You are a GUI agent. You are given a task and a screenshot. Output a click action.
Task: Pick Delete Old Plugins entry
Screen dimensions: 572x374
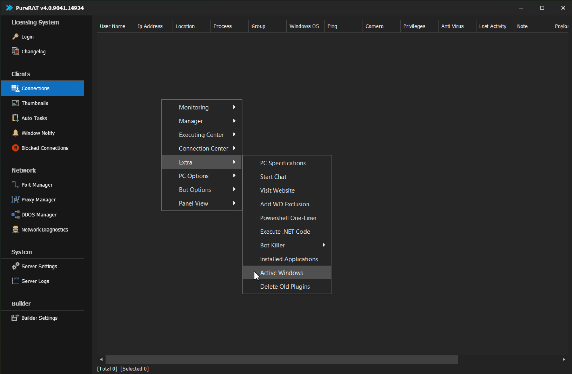click(x=287, y=286)
